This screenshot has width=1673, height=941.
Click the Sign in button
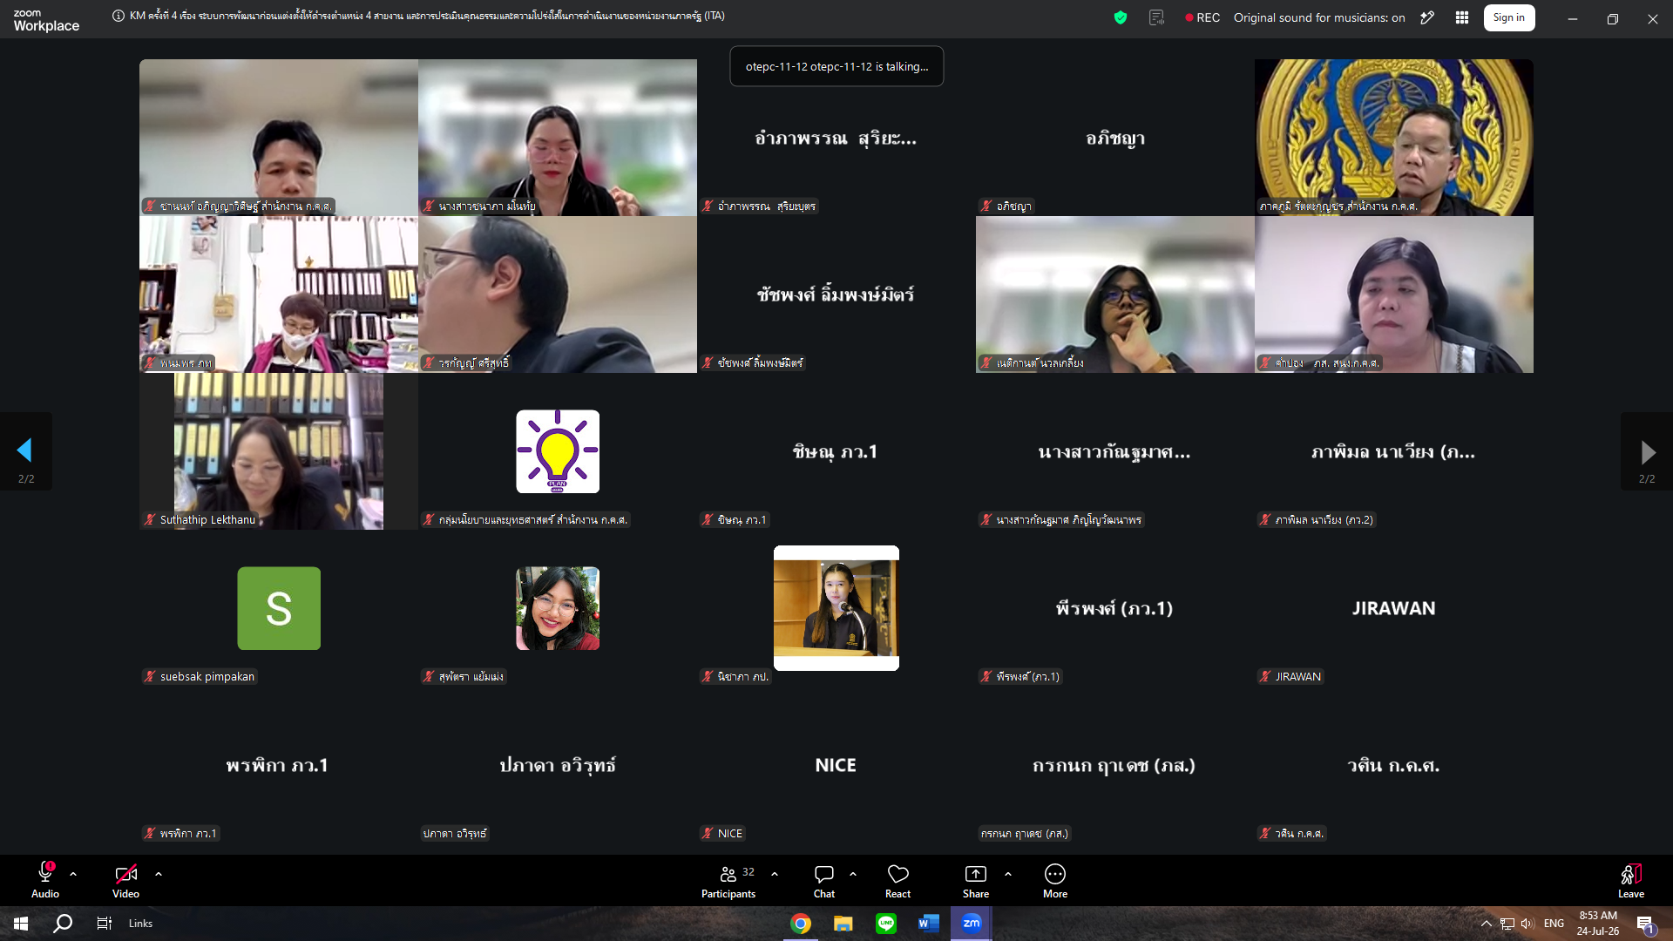coord(1509,17)
